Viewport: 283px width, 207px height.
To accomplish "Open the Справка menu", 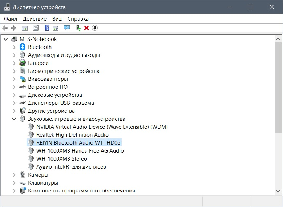I will 78,18.
